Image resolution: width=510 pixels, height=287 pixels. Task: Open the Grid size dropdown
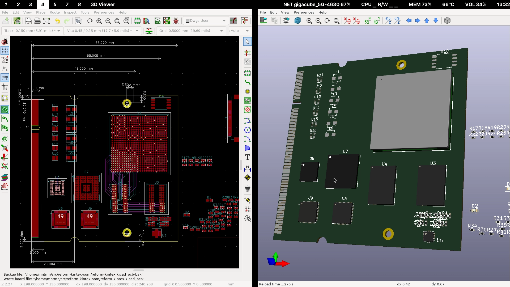[x=191, y=31]
